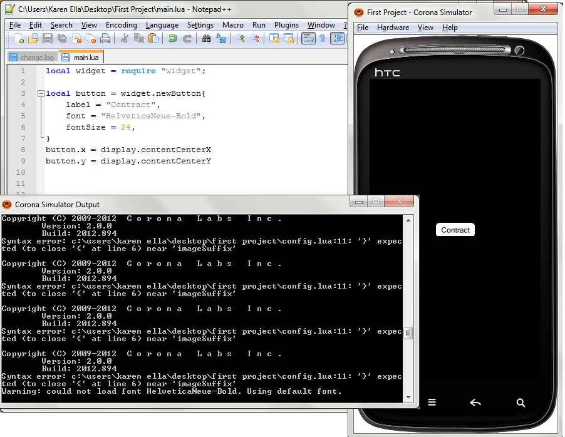Click the Replace icon
The width and height of the screenshot is (565, 437).
tap(221, 38)
